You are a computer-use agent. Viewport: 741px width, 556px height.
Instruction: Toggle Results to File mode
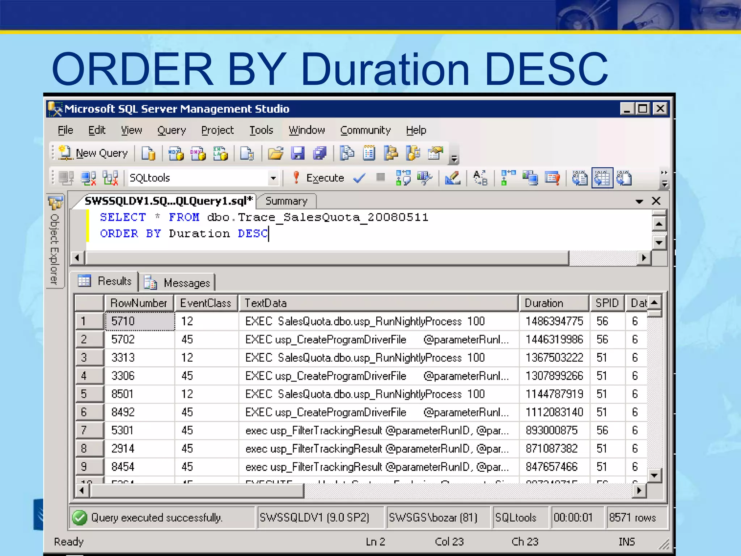(x=624, y=178)
